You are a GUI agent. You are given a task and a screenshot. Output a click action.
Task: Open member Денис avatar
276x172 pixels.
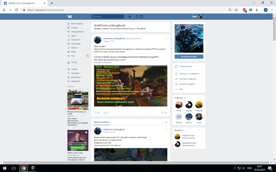(189, 117)
